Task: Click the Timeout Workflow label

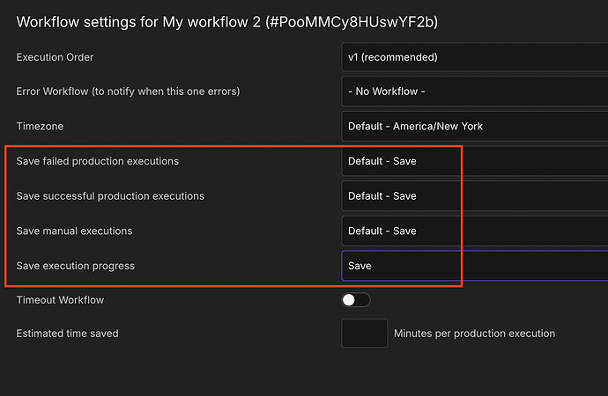Action: (60, 300)
